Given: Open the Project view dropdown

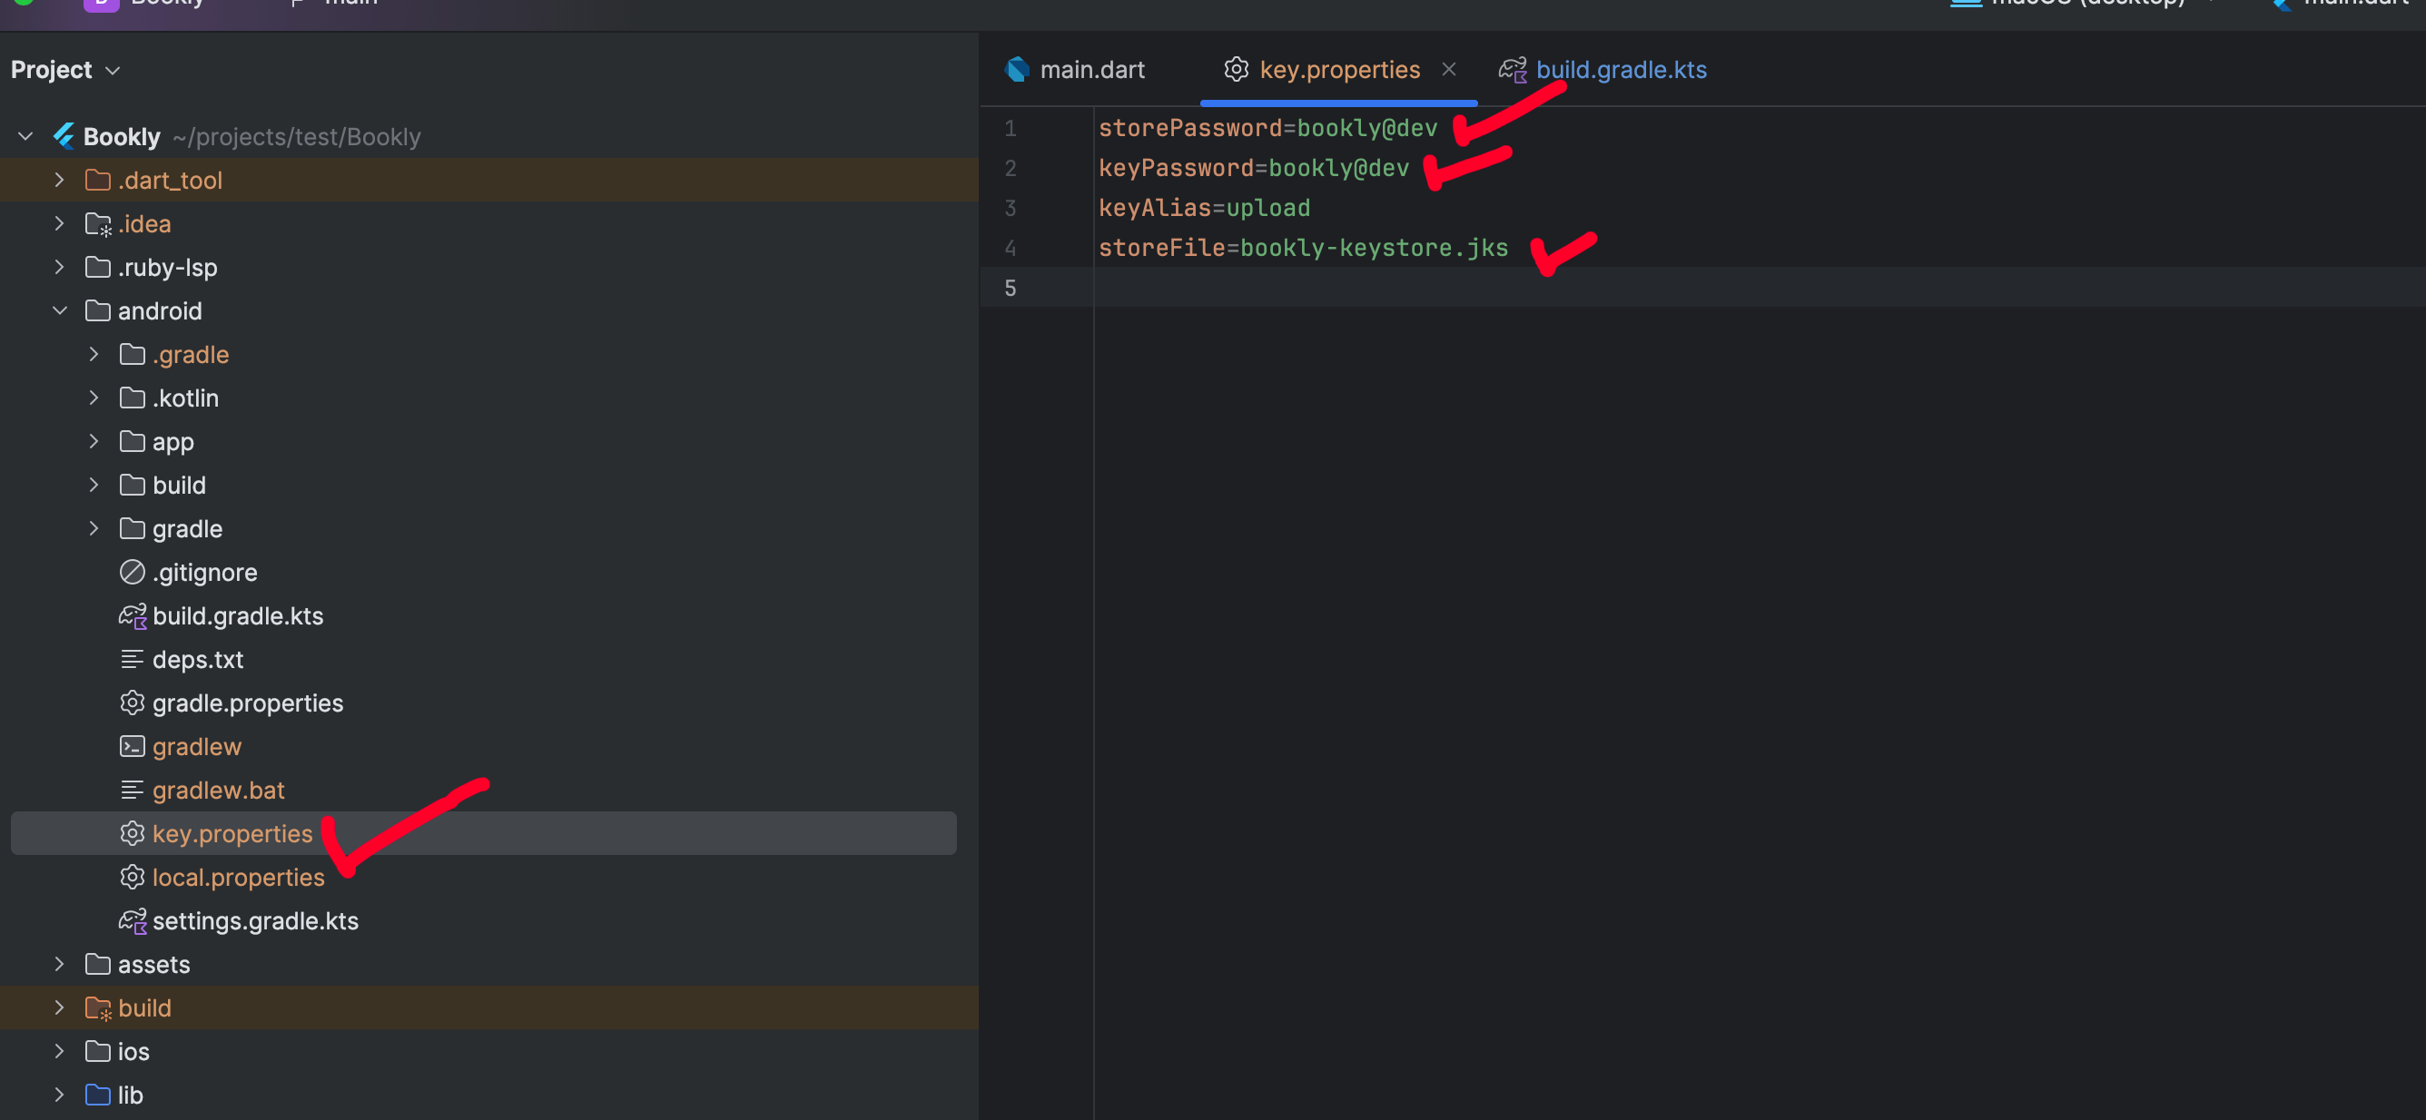Looking at the screenshot, I should [65, 70].
